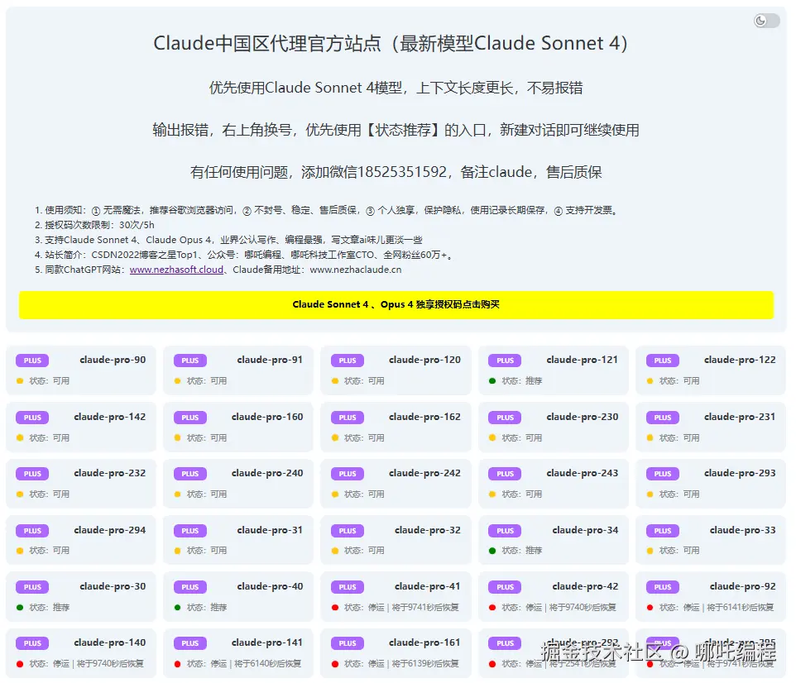
Task: Click the claude-pro-230 account name
Action: tap(583, 417)
